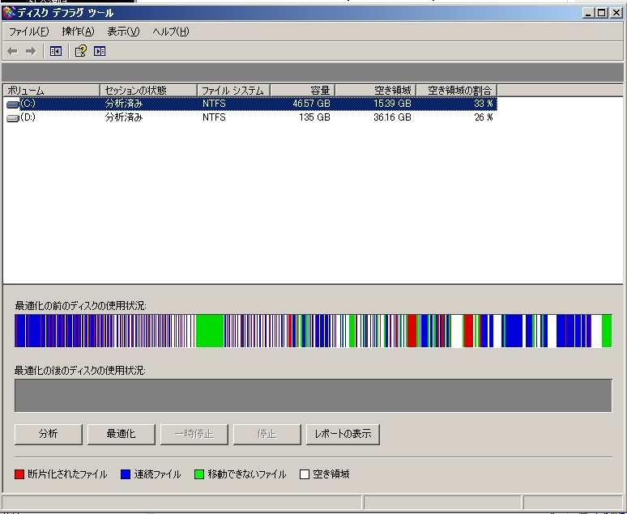Image resolution: width=627 pixels, height=514 pixels.
Task: Click 分析済み status in the C: row
Action: (x=124, y=104)
